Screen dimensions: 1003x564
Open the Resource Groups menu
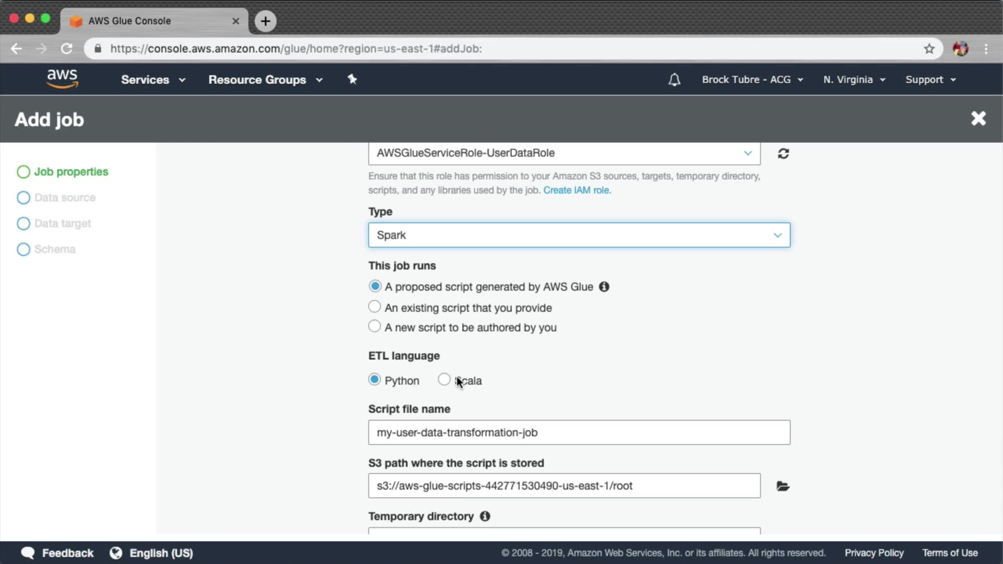pyautogui.click(x=265, y=80)
